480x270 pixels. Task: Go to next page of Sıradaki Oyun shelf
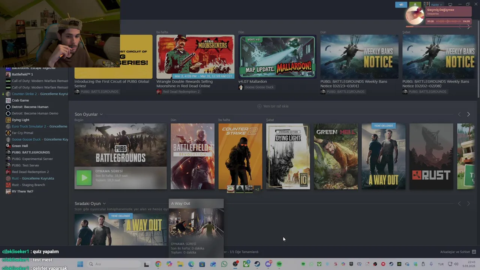click(x=468, y=204)
